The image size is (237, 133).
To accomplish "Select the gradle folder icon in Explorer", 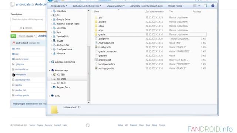I will 96,34.
